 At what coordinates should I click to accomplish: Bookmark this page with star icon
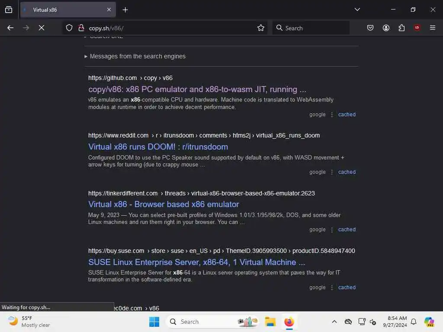coord(261,28)
